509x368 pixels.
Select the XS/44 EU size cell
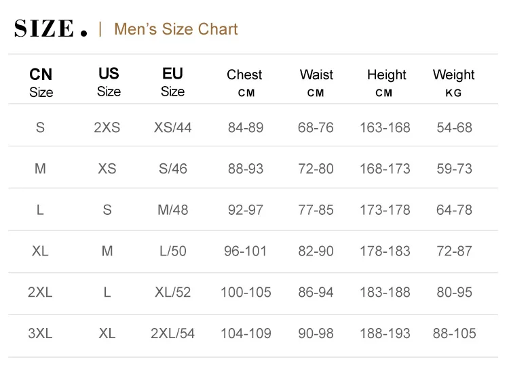pos(172,127)
